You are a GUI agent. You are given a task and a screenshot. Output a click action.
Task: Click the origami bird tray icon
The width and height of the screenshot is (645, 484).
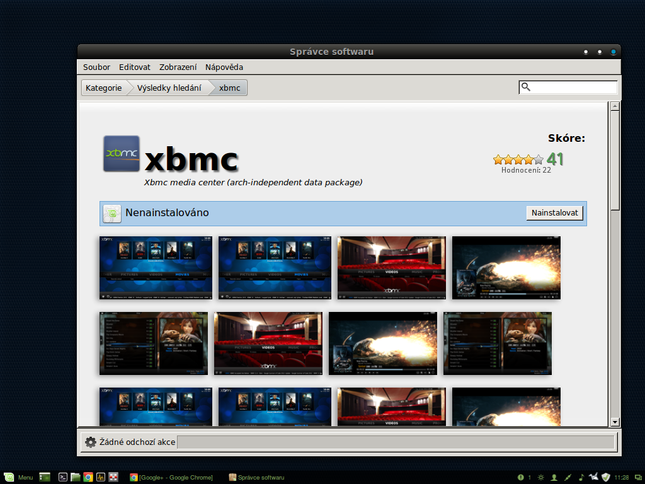tap(593, 476)
